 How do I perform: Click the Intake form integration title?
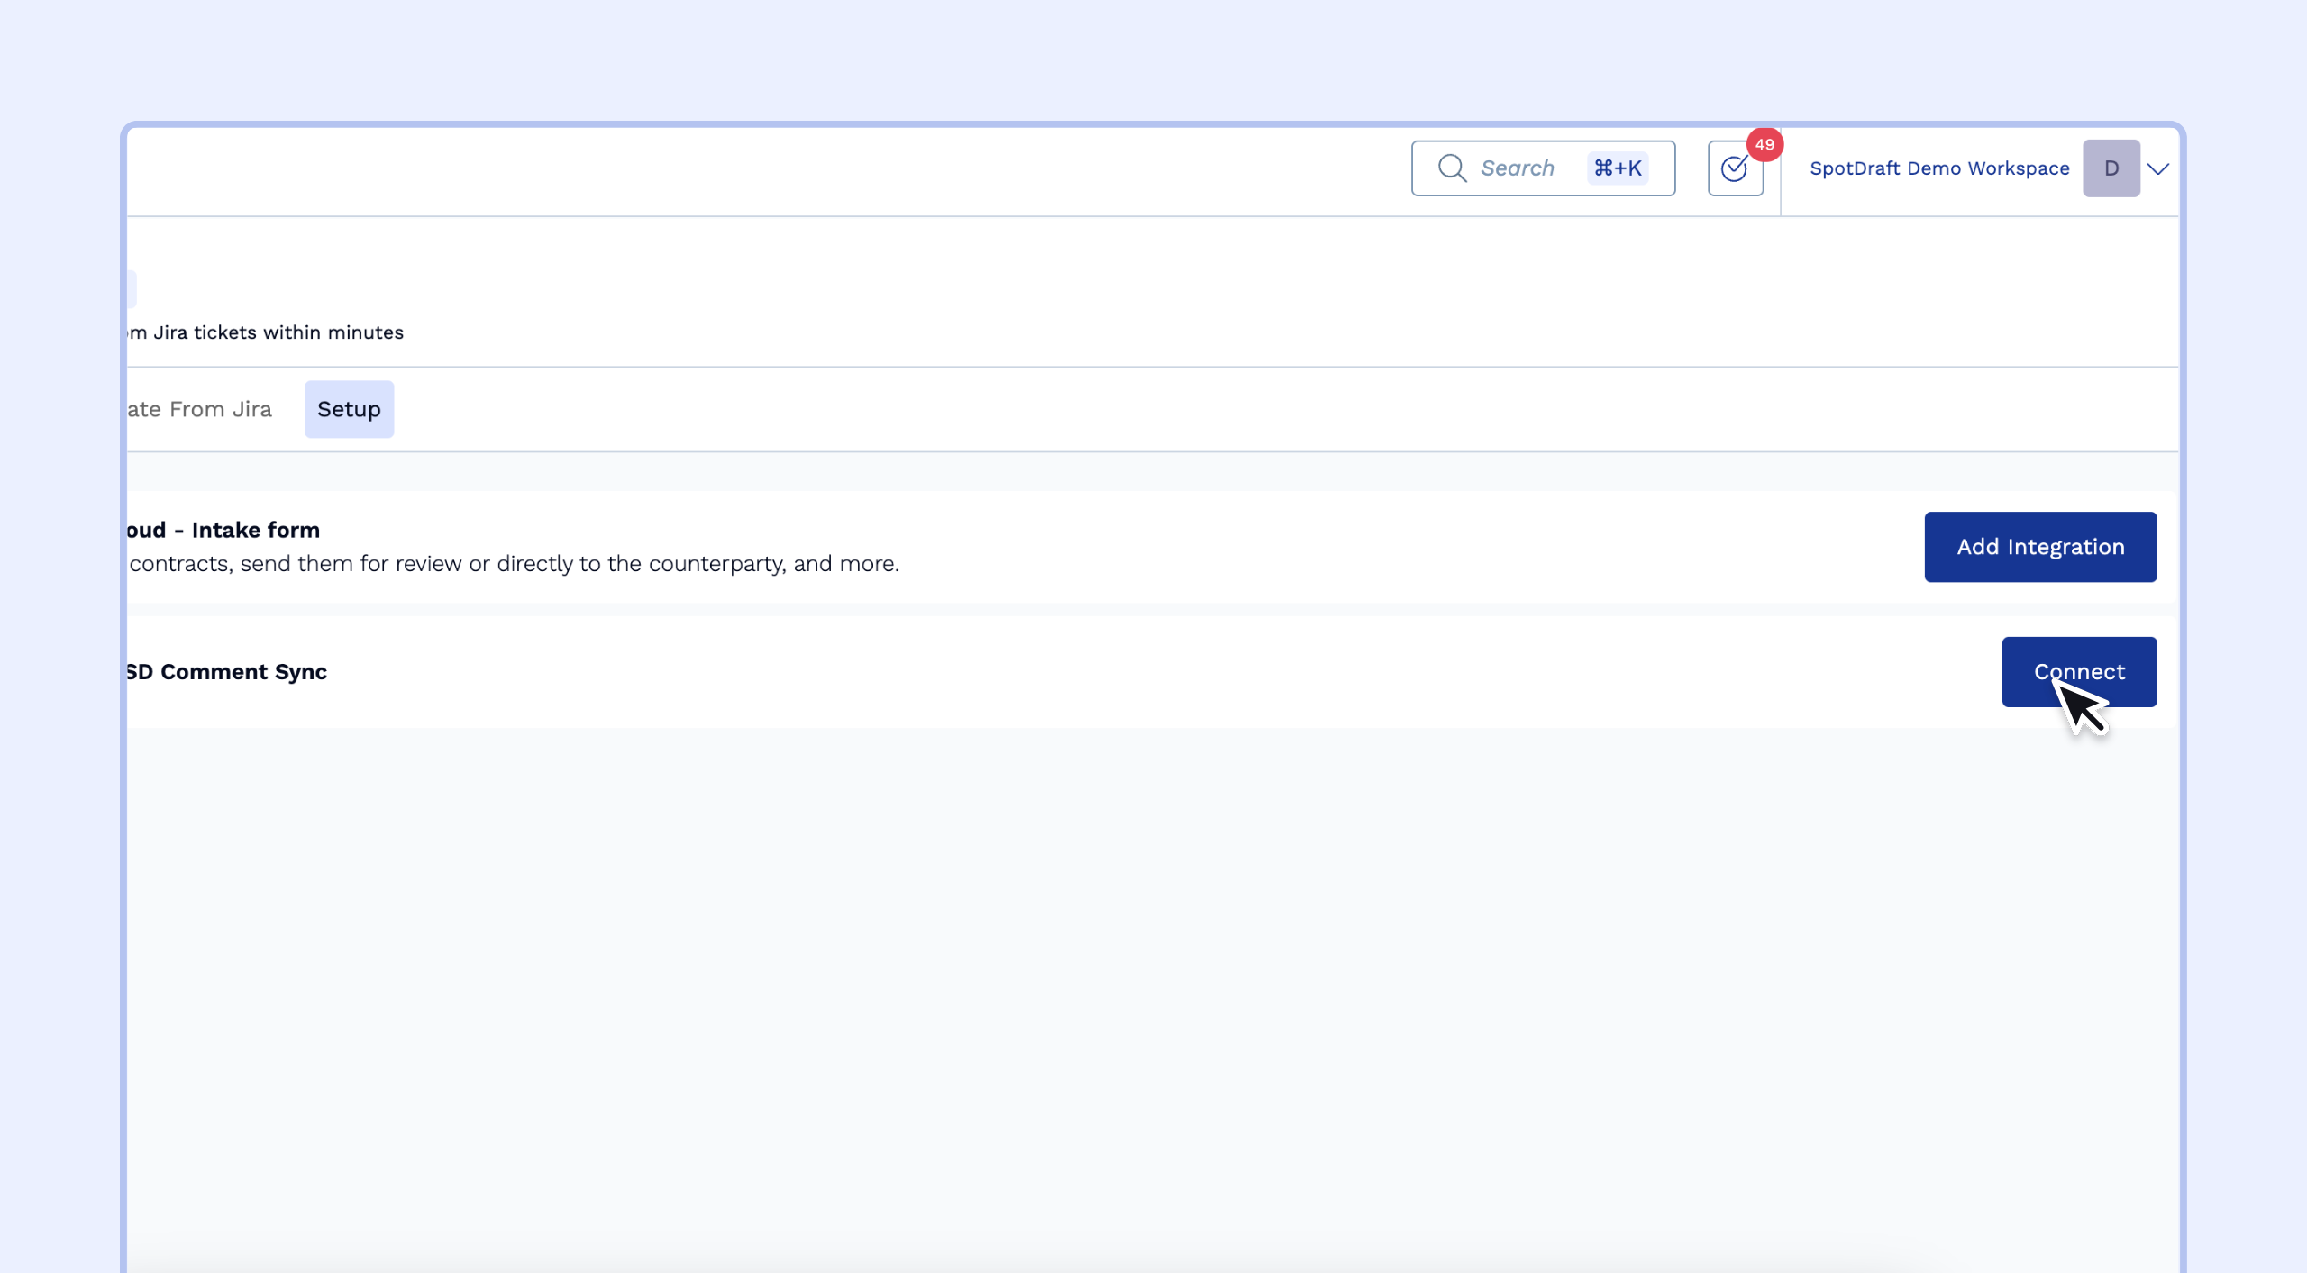click(x=223, y=530)
